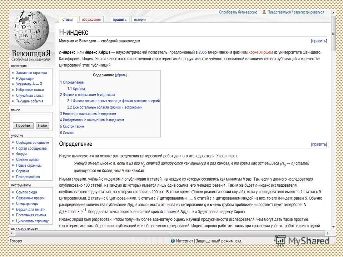
Task: Go to contents item 1 Определение
Action: tap(72, 82)
